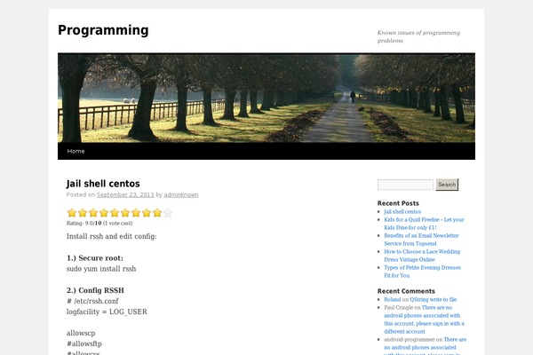This screenshot has height=355, width=533.
Task: Open Types of Petite Evening Dresses post
Action: 422,272
